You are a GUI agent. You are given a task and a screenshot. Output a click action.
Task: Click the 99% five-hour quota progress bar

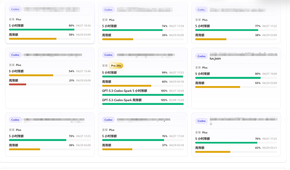[143, 76]
